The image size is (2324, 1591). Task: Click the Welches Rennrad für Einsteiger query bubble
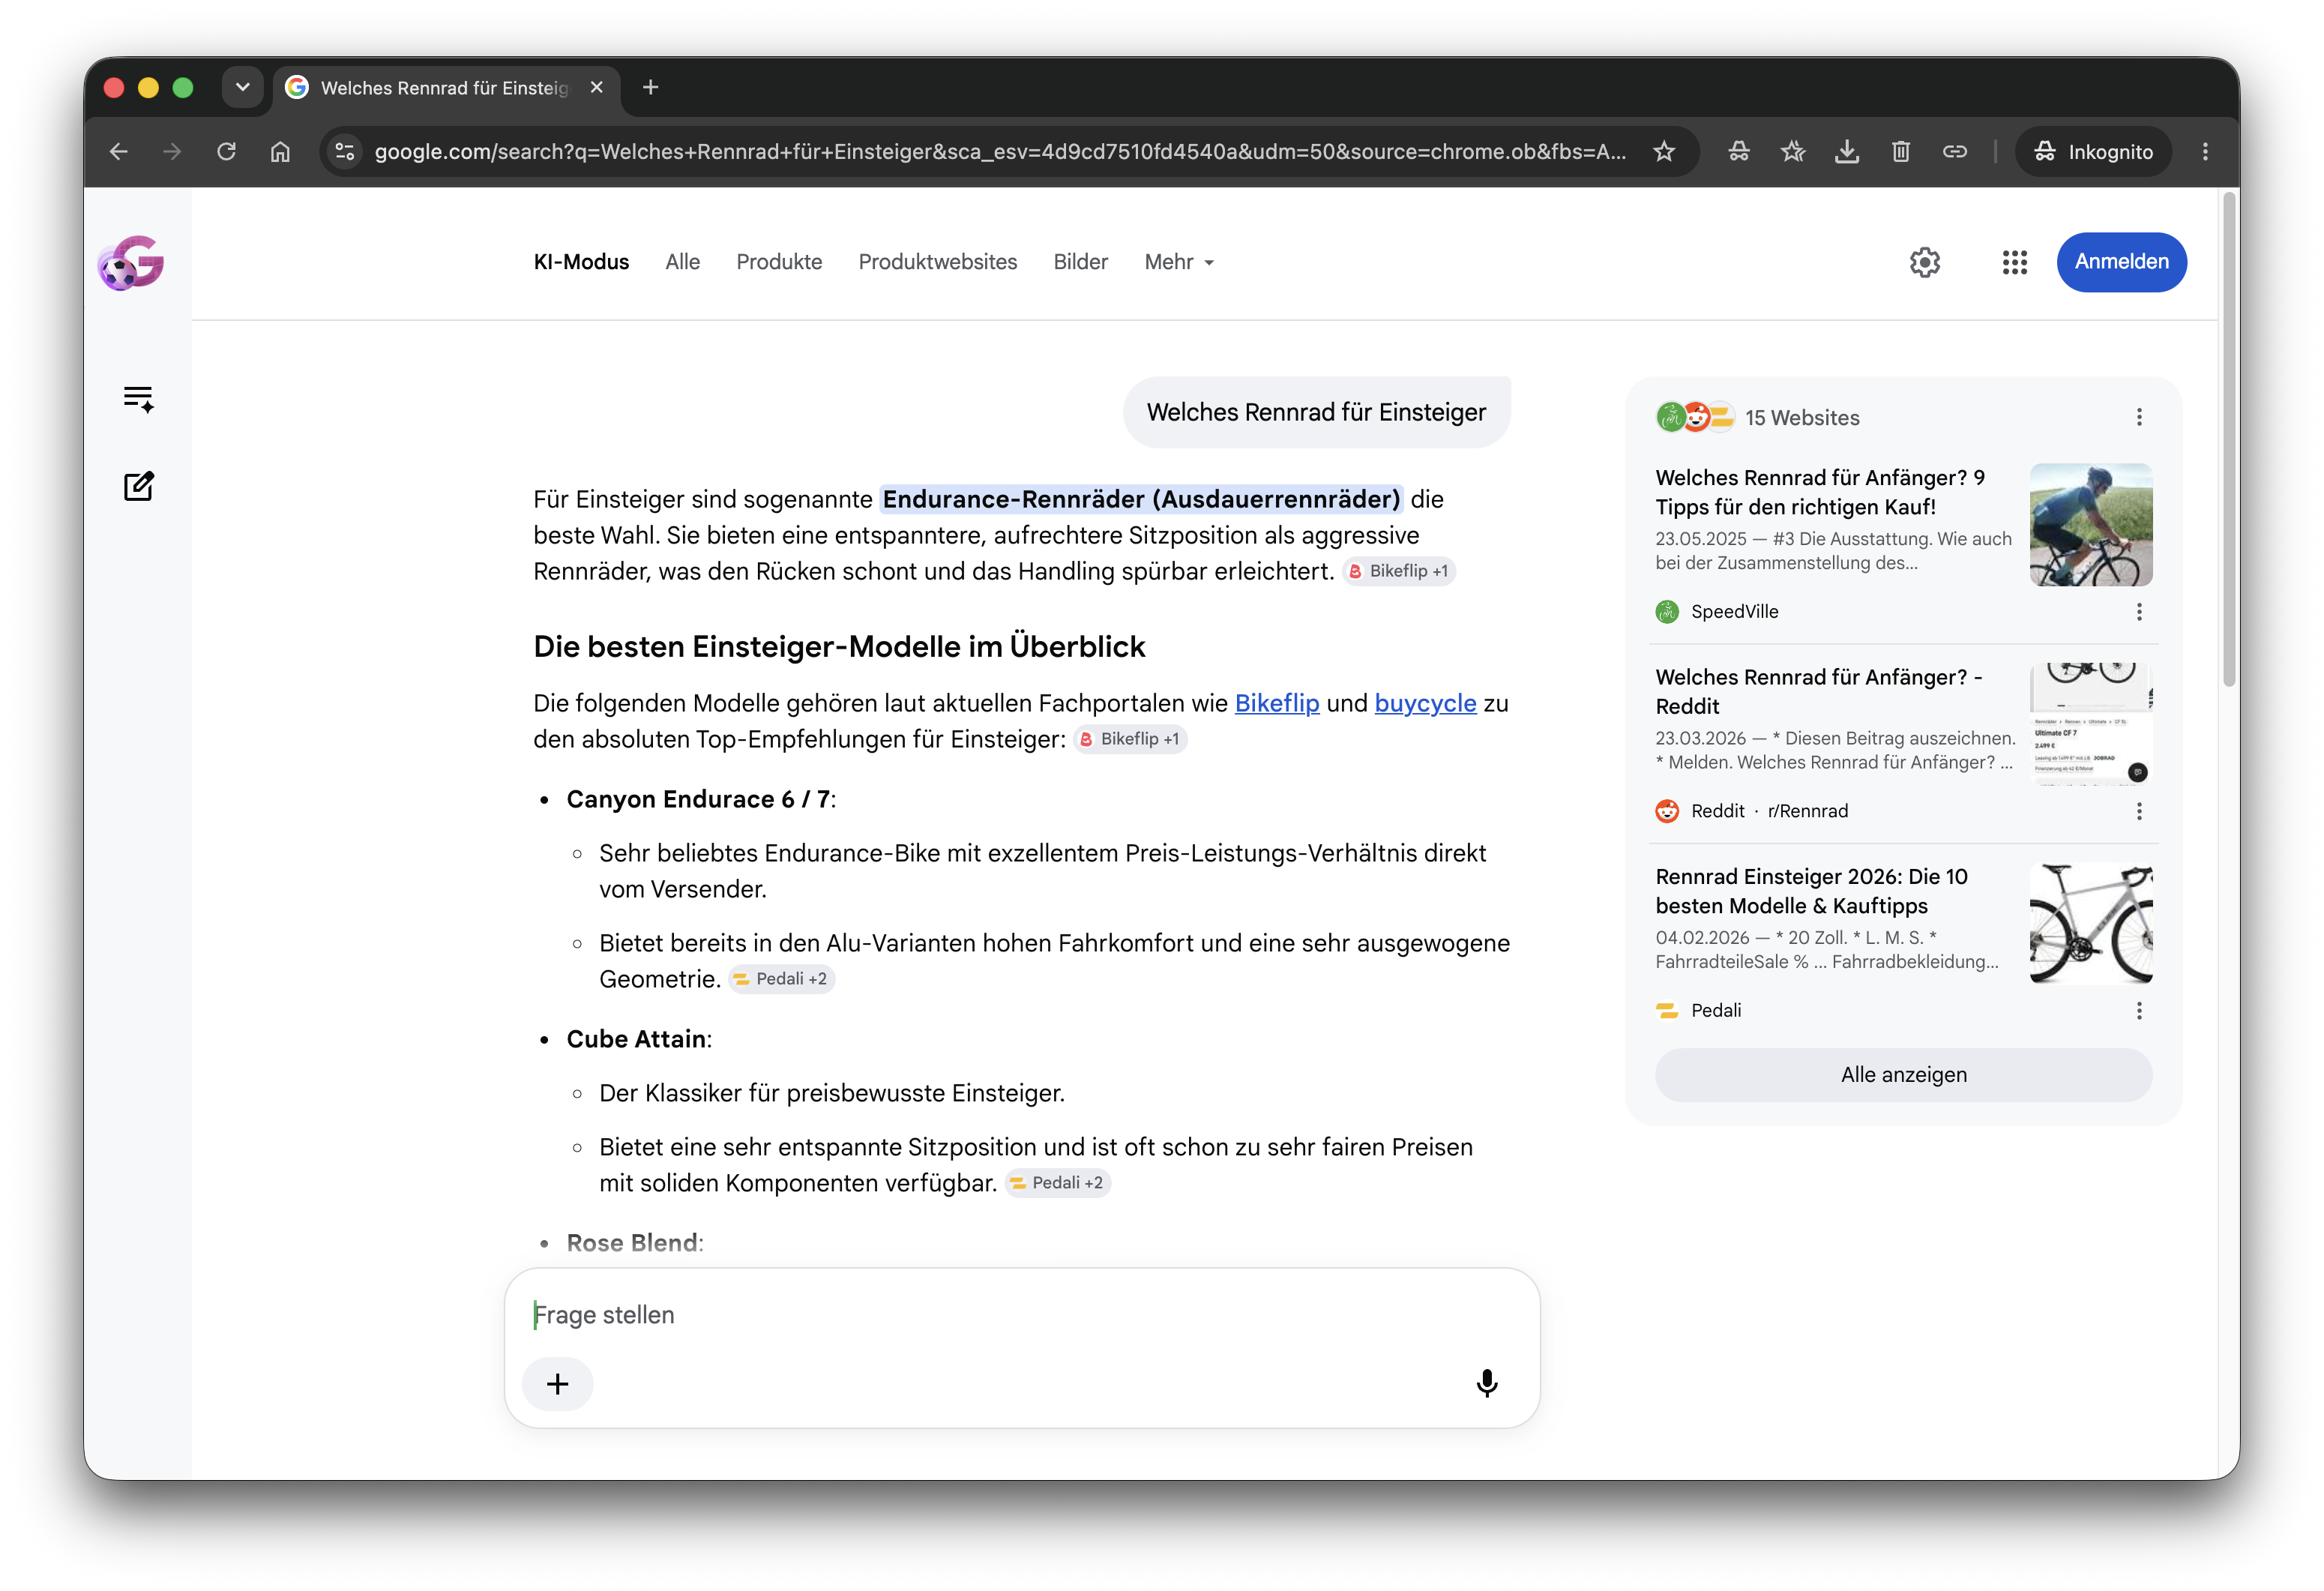(1316, 412)
